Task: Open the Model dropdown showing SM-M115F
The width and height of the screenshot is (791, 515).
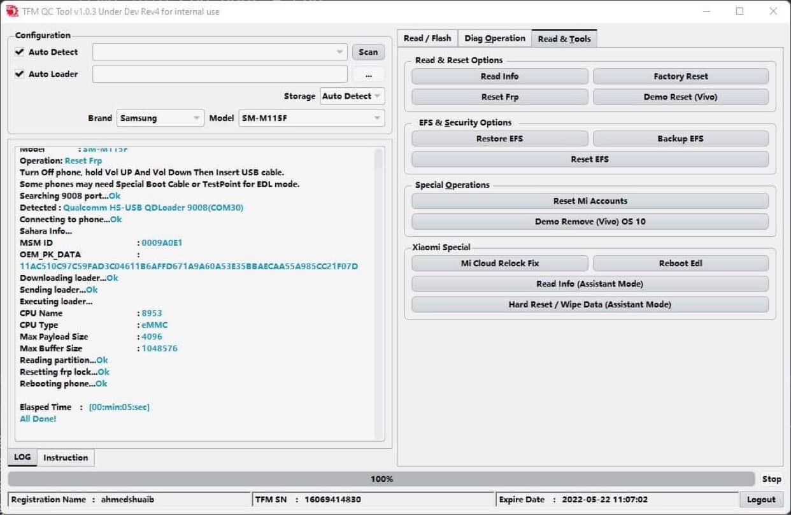Action: (311, 118)
